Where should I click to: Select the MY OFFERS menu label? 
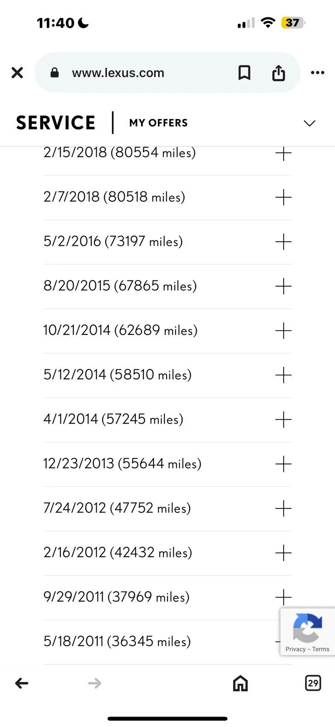pos(158,123)
